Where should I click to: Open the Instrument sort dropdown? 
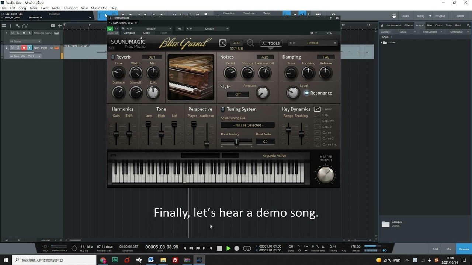coord(432,32)
